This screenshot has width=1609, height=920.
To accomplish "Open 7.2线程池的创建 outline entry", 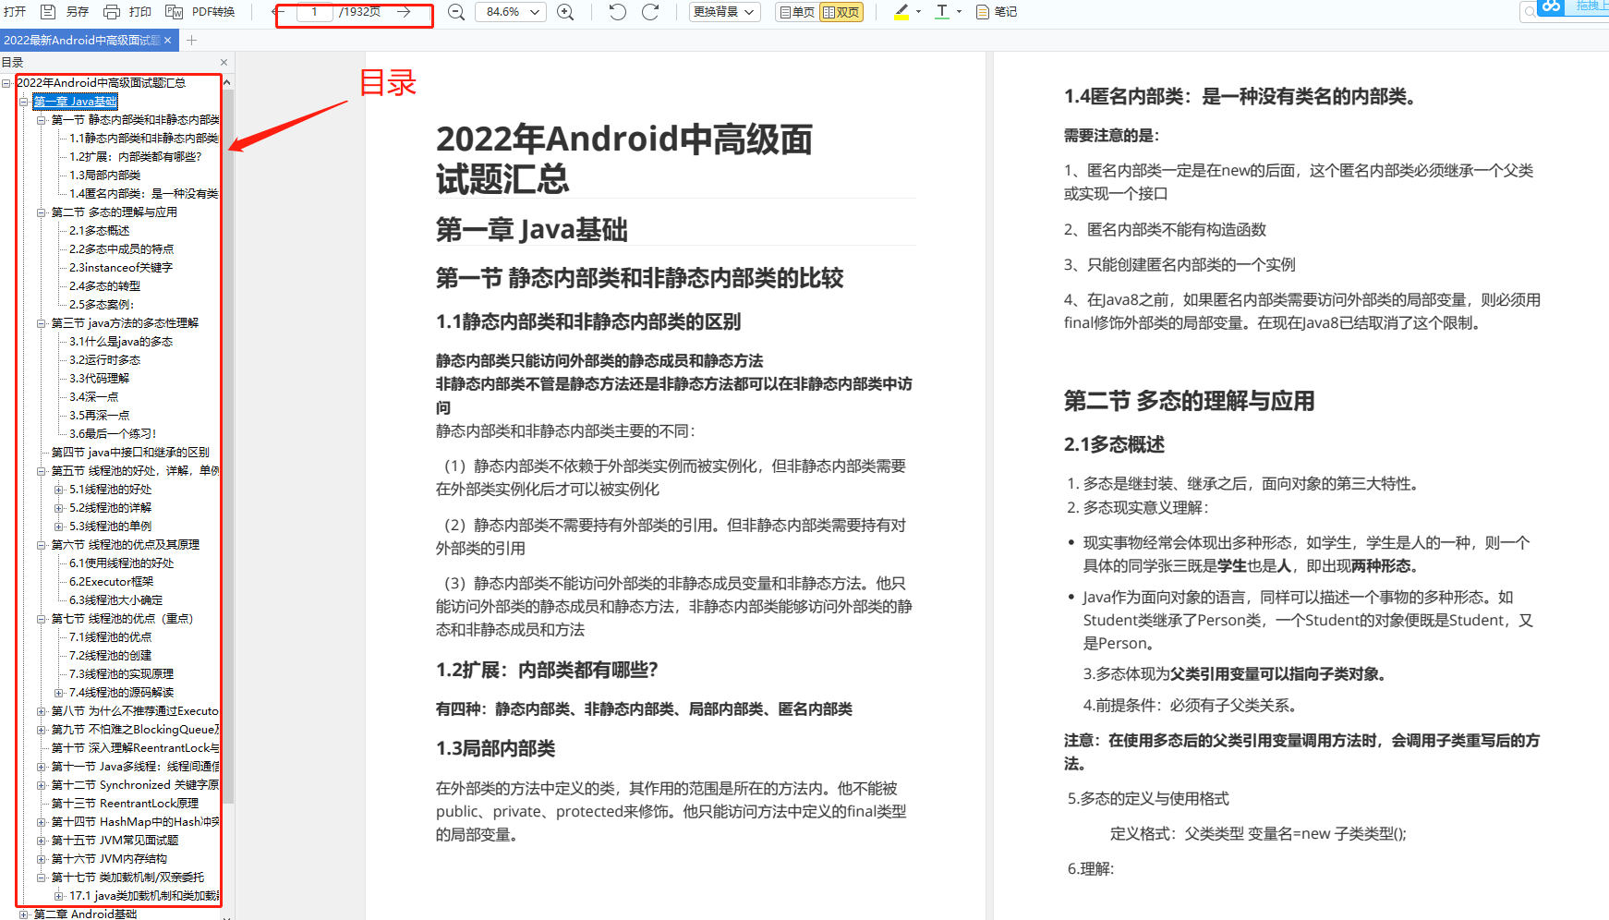I will (111, 656).
